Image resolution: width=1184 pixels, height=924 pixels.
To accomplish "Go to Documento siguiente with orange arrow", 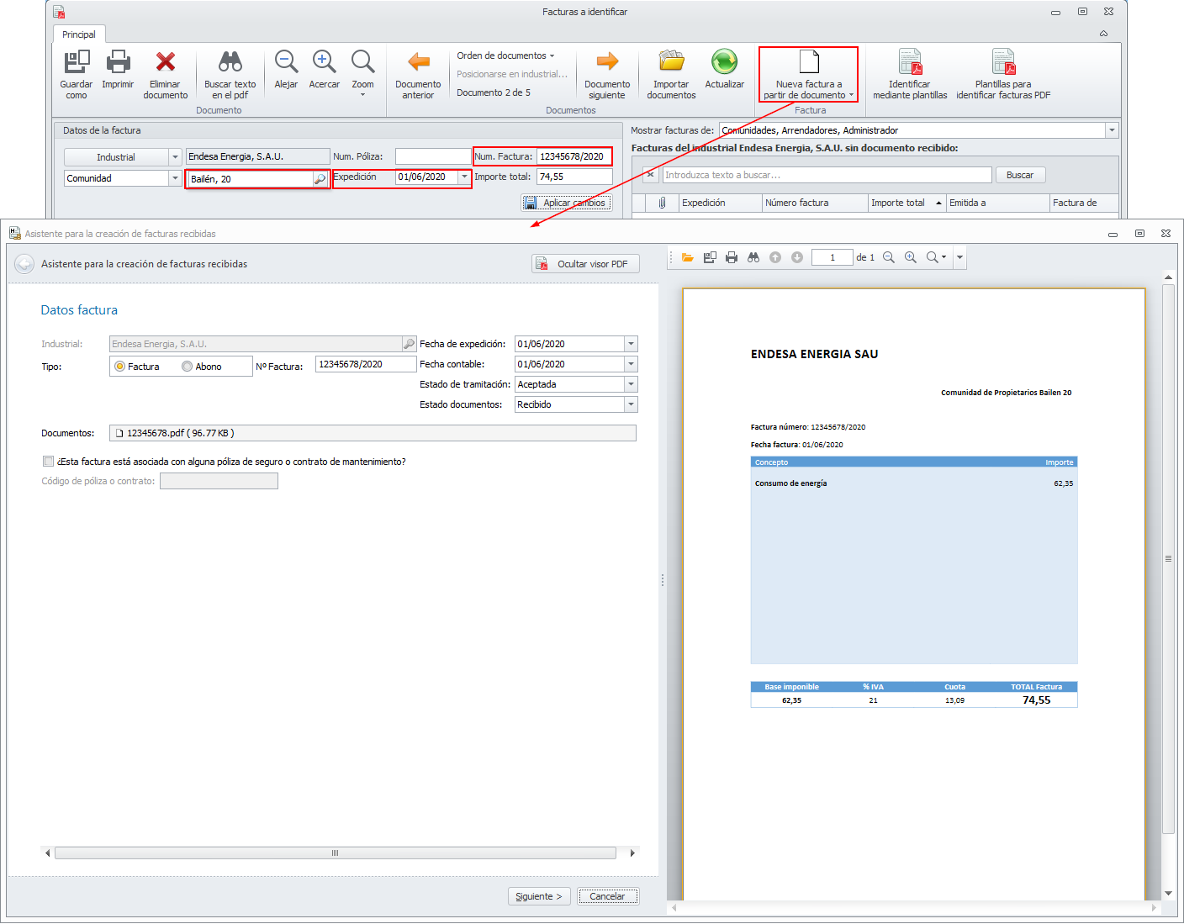I will [x=607, y=63].
